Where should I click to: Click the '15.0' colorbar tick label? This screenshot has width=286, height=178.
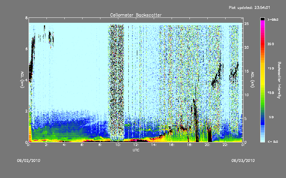pos(271,69)
